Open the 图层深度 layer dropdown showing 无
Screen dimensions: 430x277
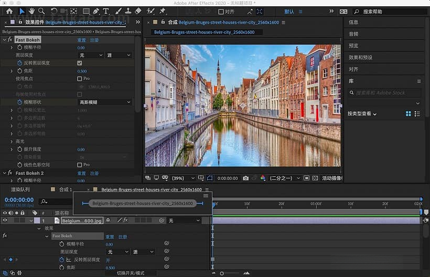point(91,56)
